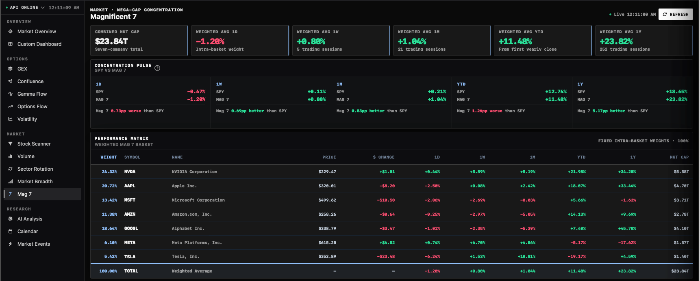Viewport: 700px width, 281px height.
Task: Open Market Breadth page
Action: coord(42,182)
